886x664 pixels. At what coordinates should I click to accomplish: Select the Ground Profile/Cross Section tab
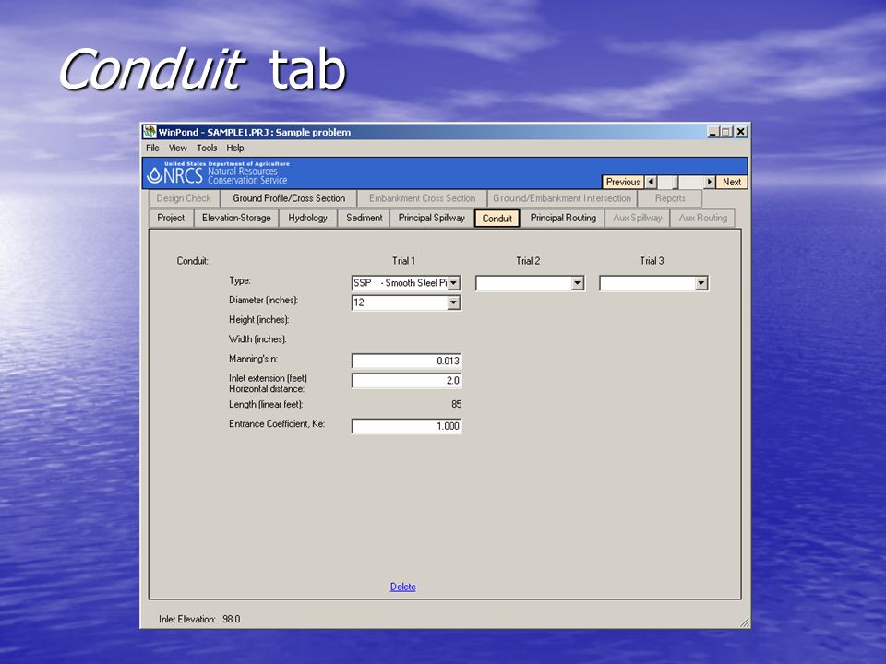tap(289, 198)
